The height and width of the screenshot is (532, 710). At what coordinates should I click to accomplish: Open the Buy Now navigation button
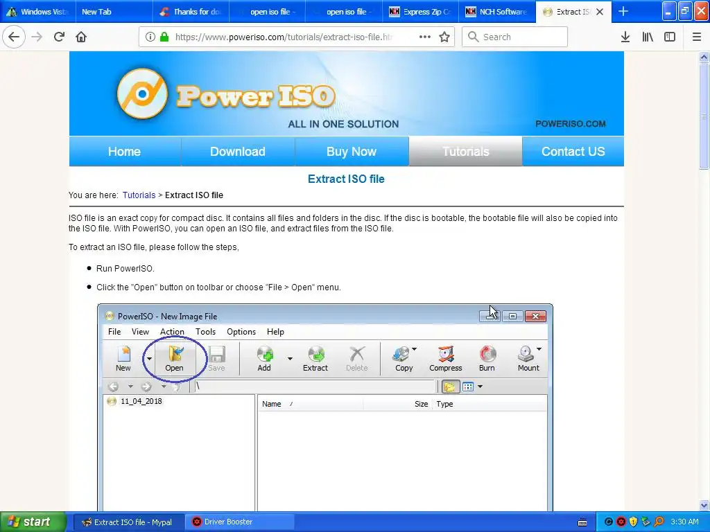352,152
